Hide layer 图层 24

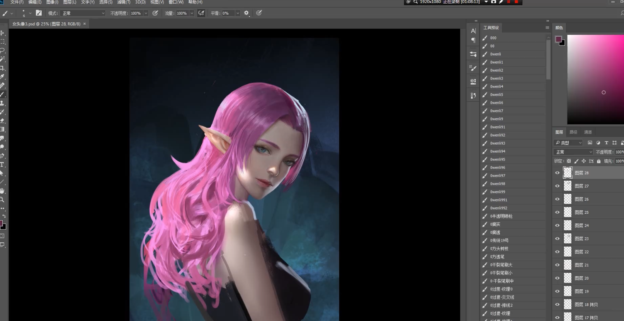coord(557,225)
